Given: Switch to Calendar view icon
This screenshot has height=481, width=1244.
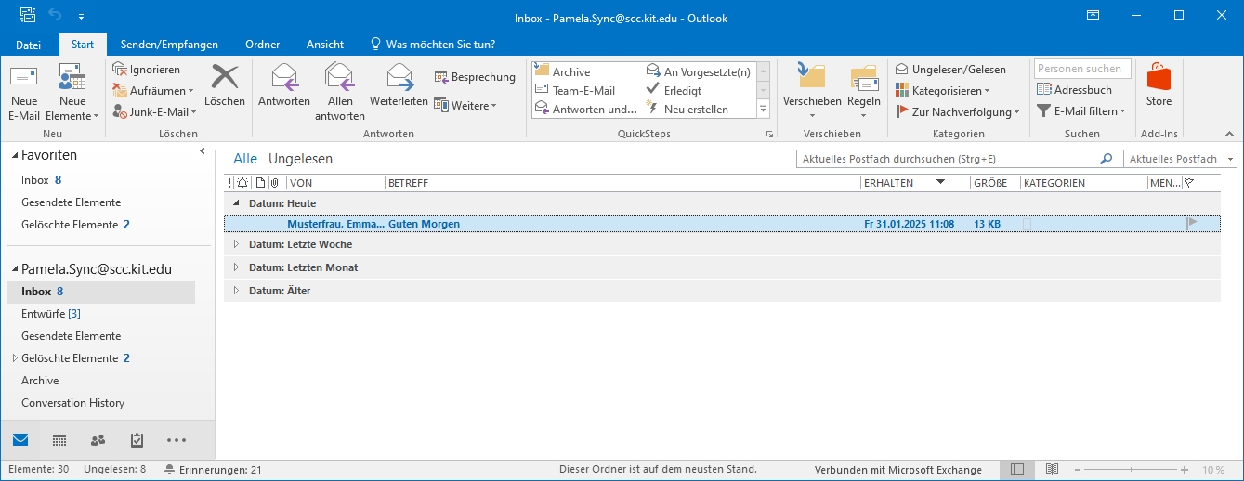Looking at the screenshot, I should 59,440.
